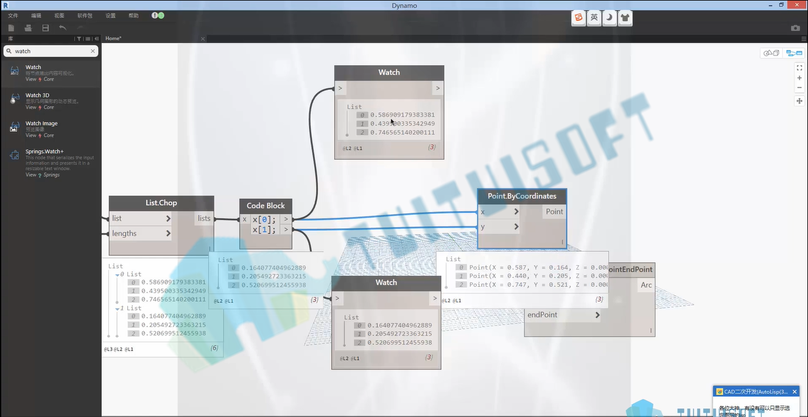Viewport: 808px width, 417px height.
Task: Click the Sogou S logo icon
Action: 578,18
